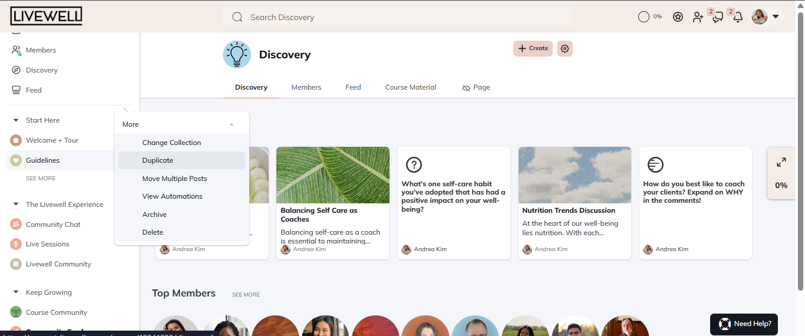This screenshot has width=805, height=336.
Task: Click the Create button
Action: coord(533,48)
